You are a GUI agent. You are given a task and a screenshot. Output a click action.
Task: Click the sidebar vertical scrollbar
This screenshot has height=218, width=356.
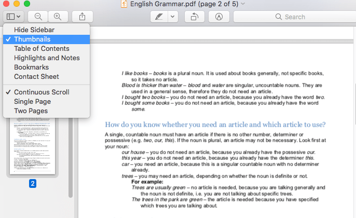(x=71, y=156)
